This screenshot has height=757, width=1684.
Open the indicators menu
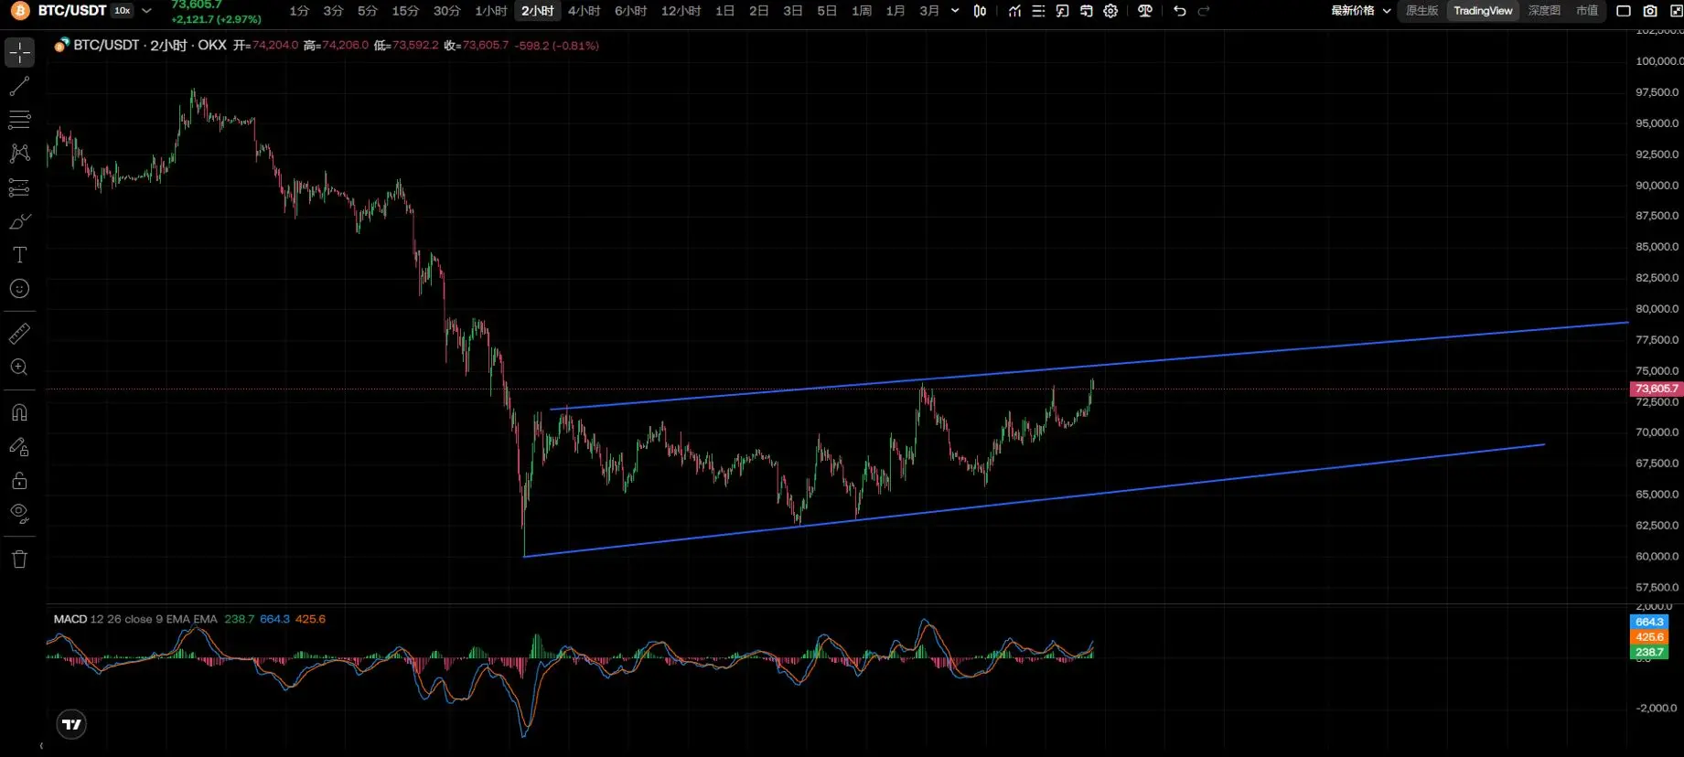1014,11
